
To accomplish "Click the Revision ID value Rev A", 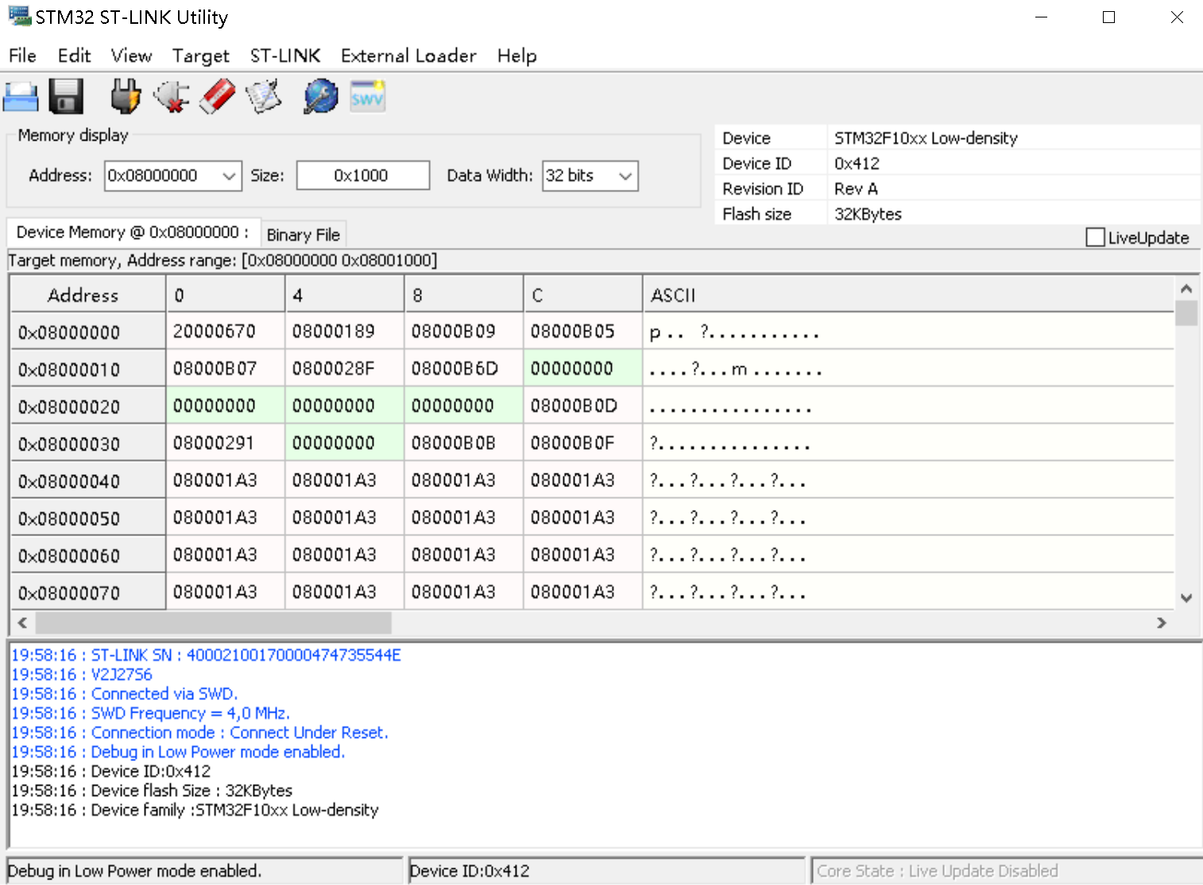I will (856, 189).
